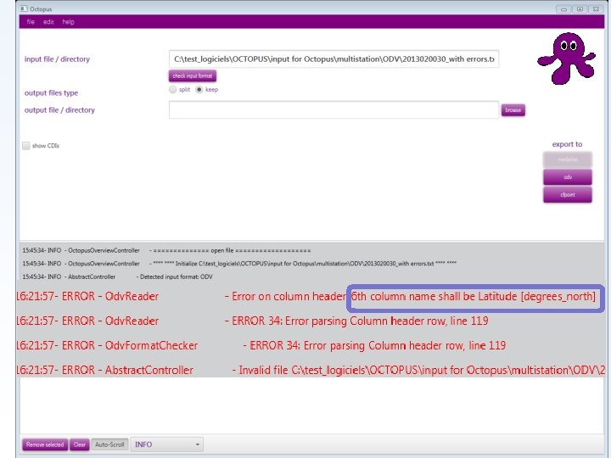611x458 pixels.
Task: Click the 'input file / directory' label
Action: (57, 59)
